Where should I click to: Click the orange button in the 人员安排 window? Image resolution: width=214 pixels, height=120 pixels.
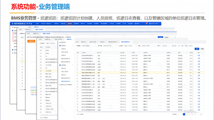[31, 41]
